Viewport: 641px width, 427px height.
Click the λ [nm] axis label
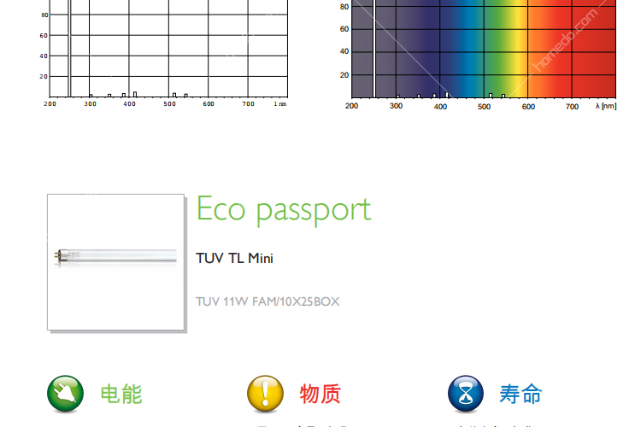point(606,106)
